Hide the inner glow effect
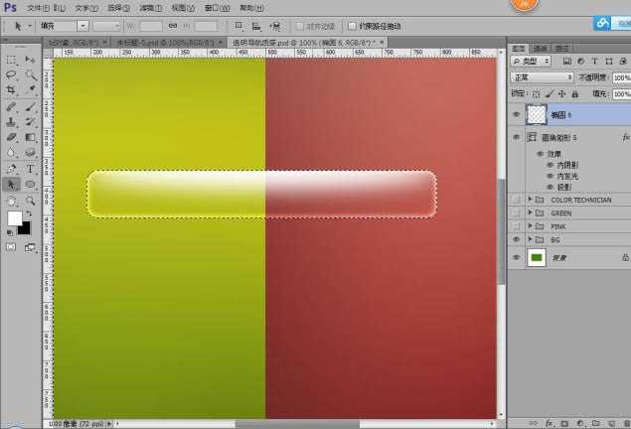This screenshot has height=429, width=631. pyautogui.click(x=551, y=176)
